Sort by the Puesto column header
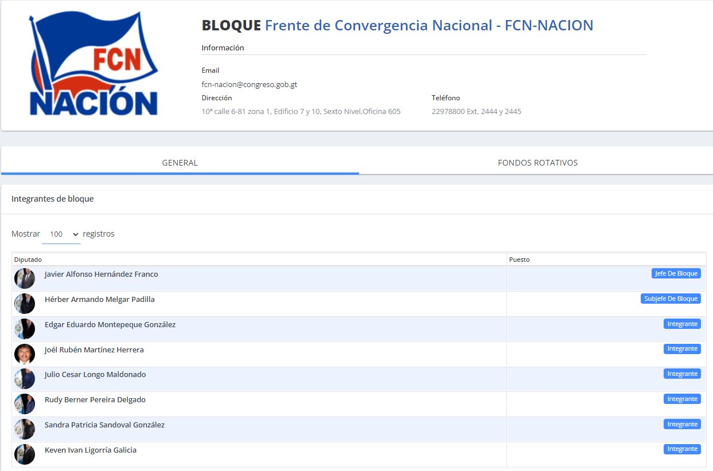713x471 pixels. (x=606, y=260)
